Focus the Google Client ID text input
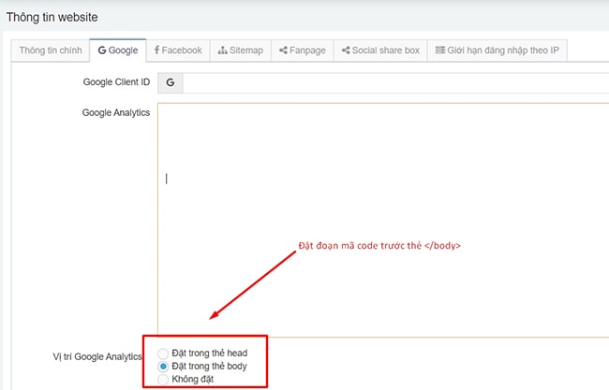 click(394, 83)
